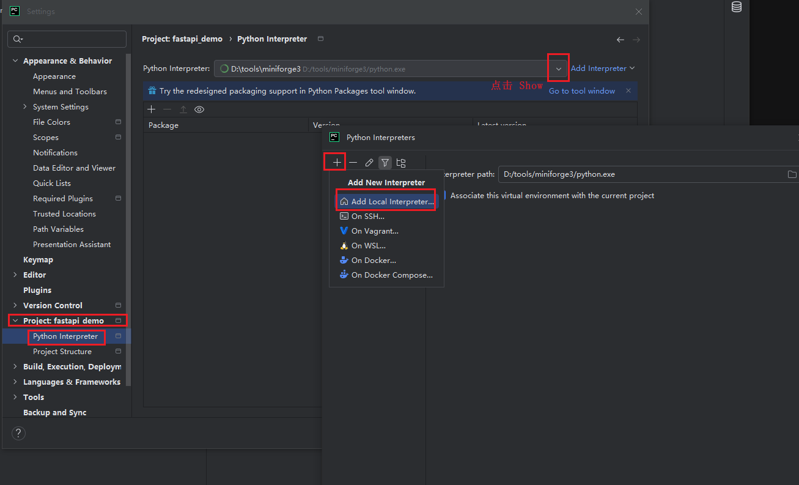Toggle the filter icon in interpreters toolbar
The width and height of the screenshot is (799, 485).
pos(385,163)
